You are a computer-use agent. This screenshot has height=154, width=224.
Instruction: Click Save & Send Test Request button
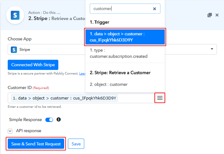pyautogui.click(x=36, y=144)
